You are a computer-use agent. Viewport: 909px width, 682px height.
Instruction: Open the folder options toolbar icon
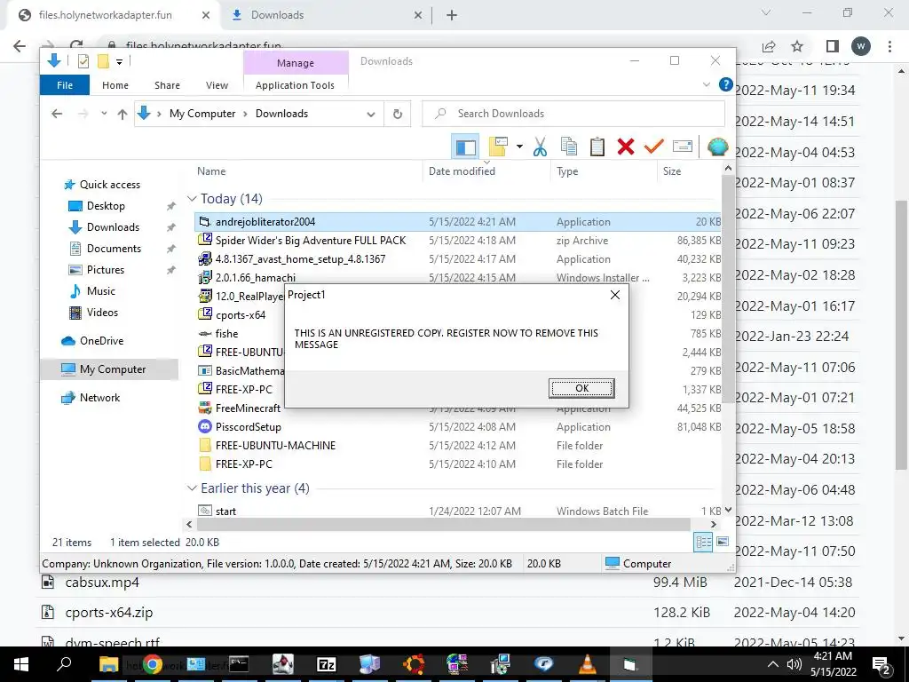tap(499, 147)
